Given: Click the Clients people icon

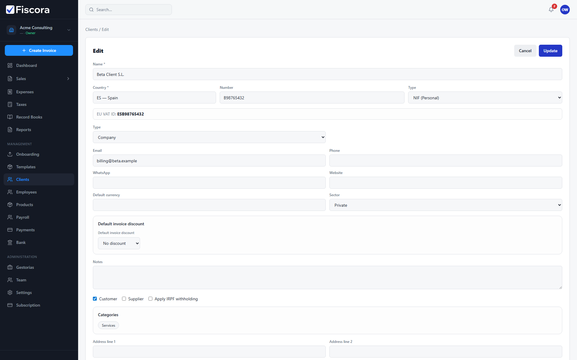Looking at the screenshot, I should pos(10,179).
